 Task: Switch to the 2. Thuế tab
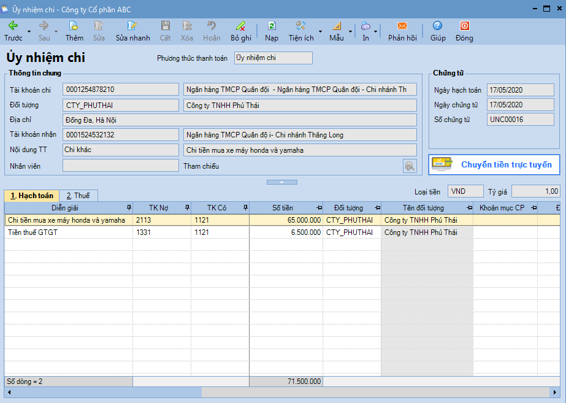click(78, 195)
